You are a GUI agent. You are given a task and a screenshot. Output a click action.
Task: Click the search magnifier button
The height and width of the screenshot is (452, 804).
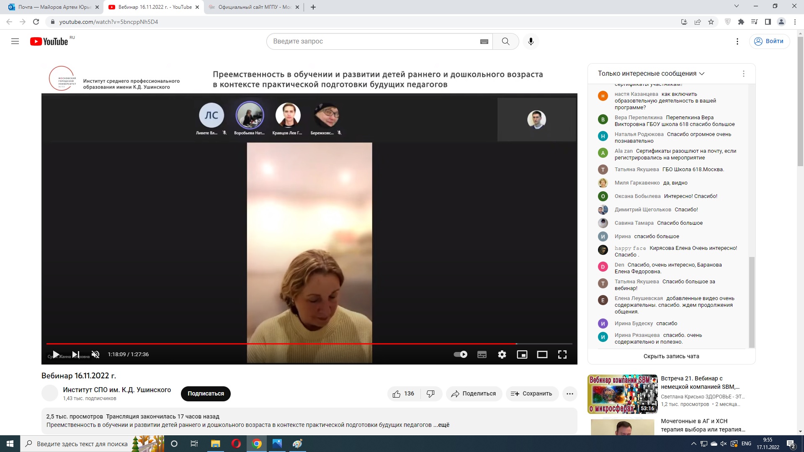pyautogui.click(x=505, y=41)
